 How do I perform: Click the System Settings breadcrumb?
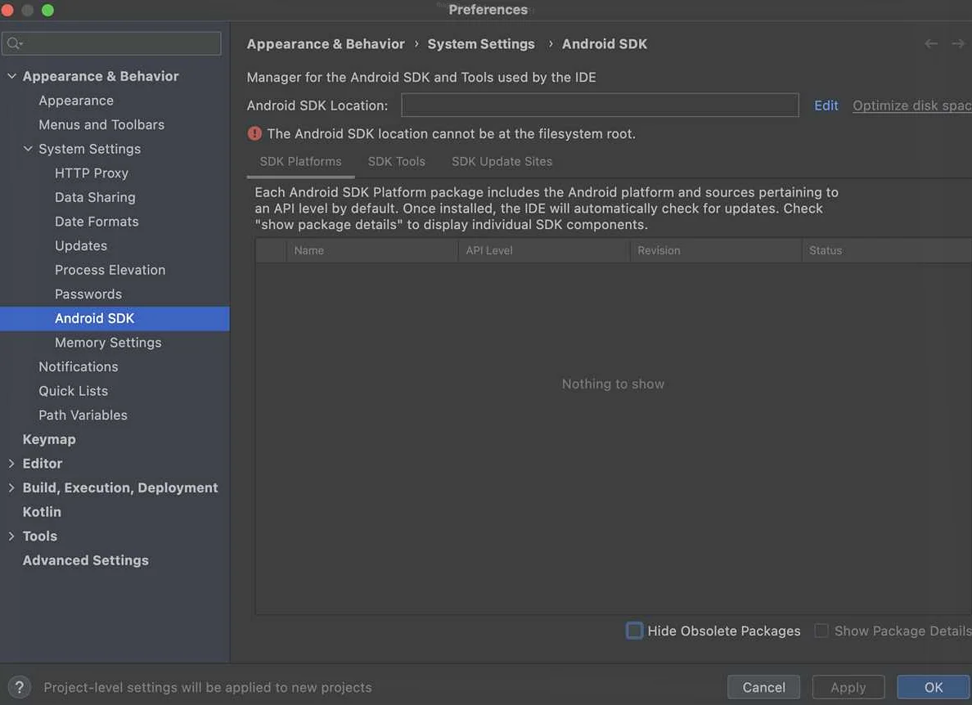coord(481,44)
